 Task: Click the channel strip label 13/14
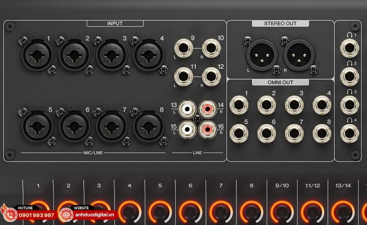(343, 186)
